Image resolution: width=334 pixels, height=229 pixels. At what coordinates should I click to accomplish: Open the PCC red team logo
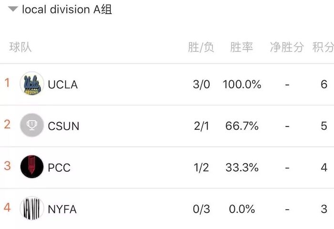32,167
